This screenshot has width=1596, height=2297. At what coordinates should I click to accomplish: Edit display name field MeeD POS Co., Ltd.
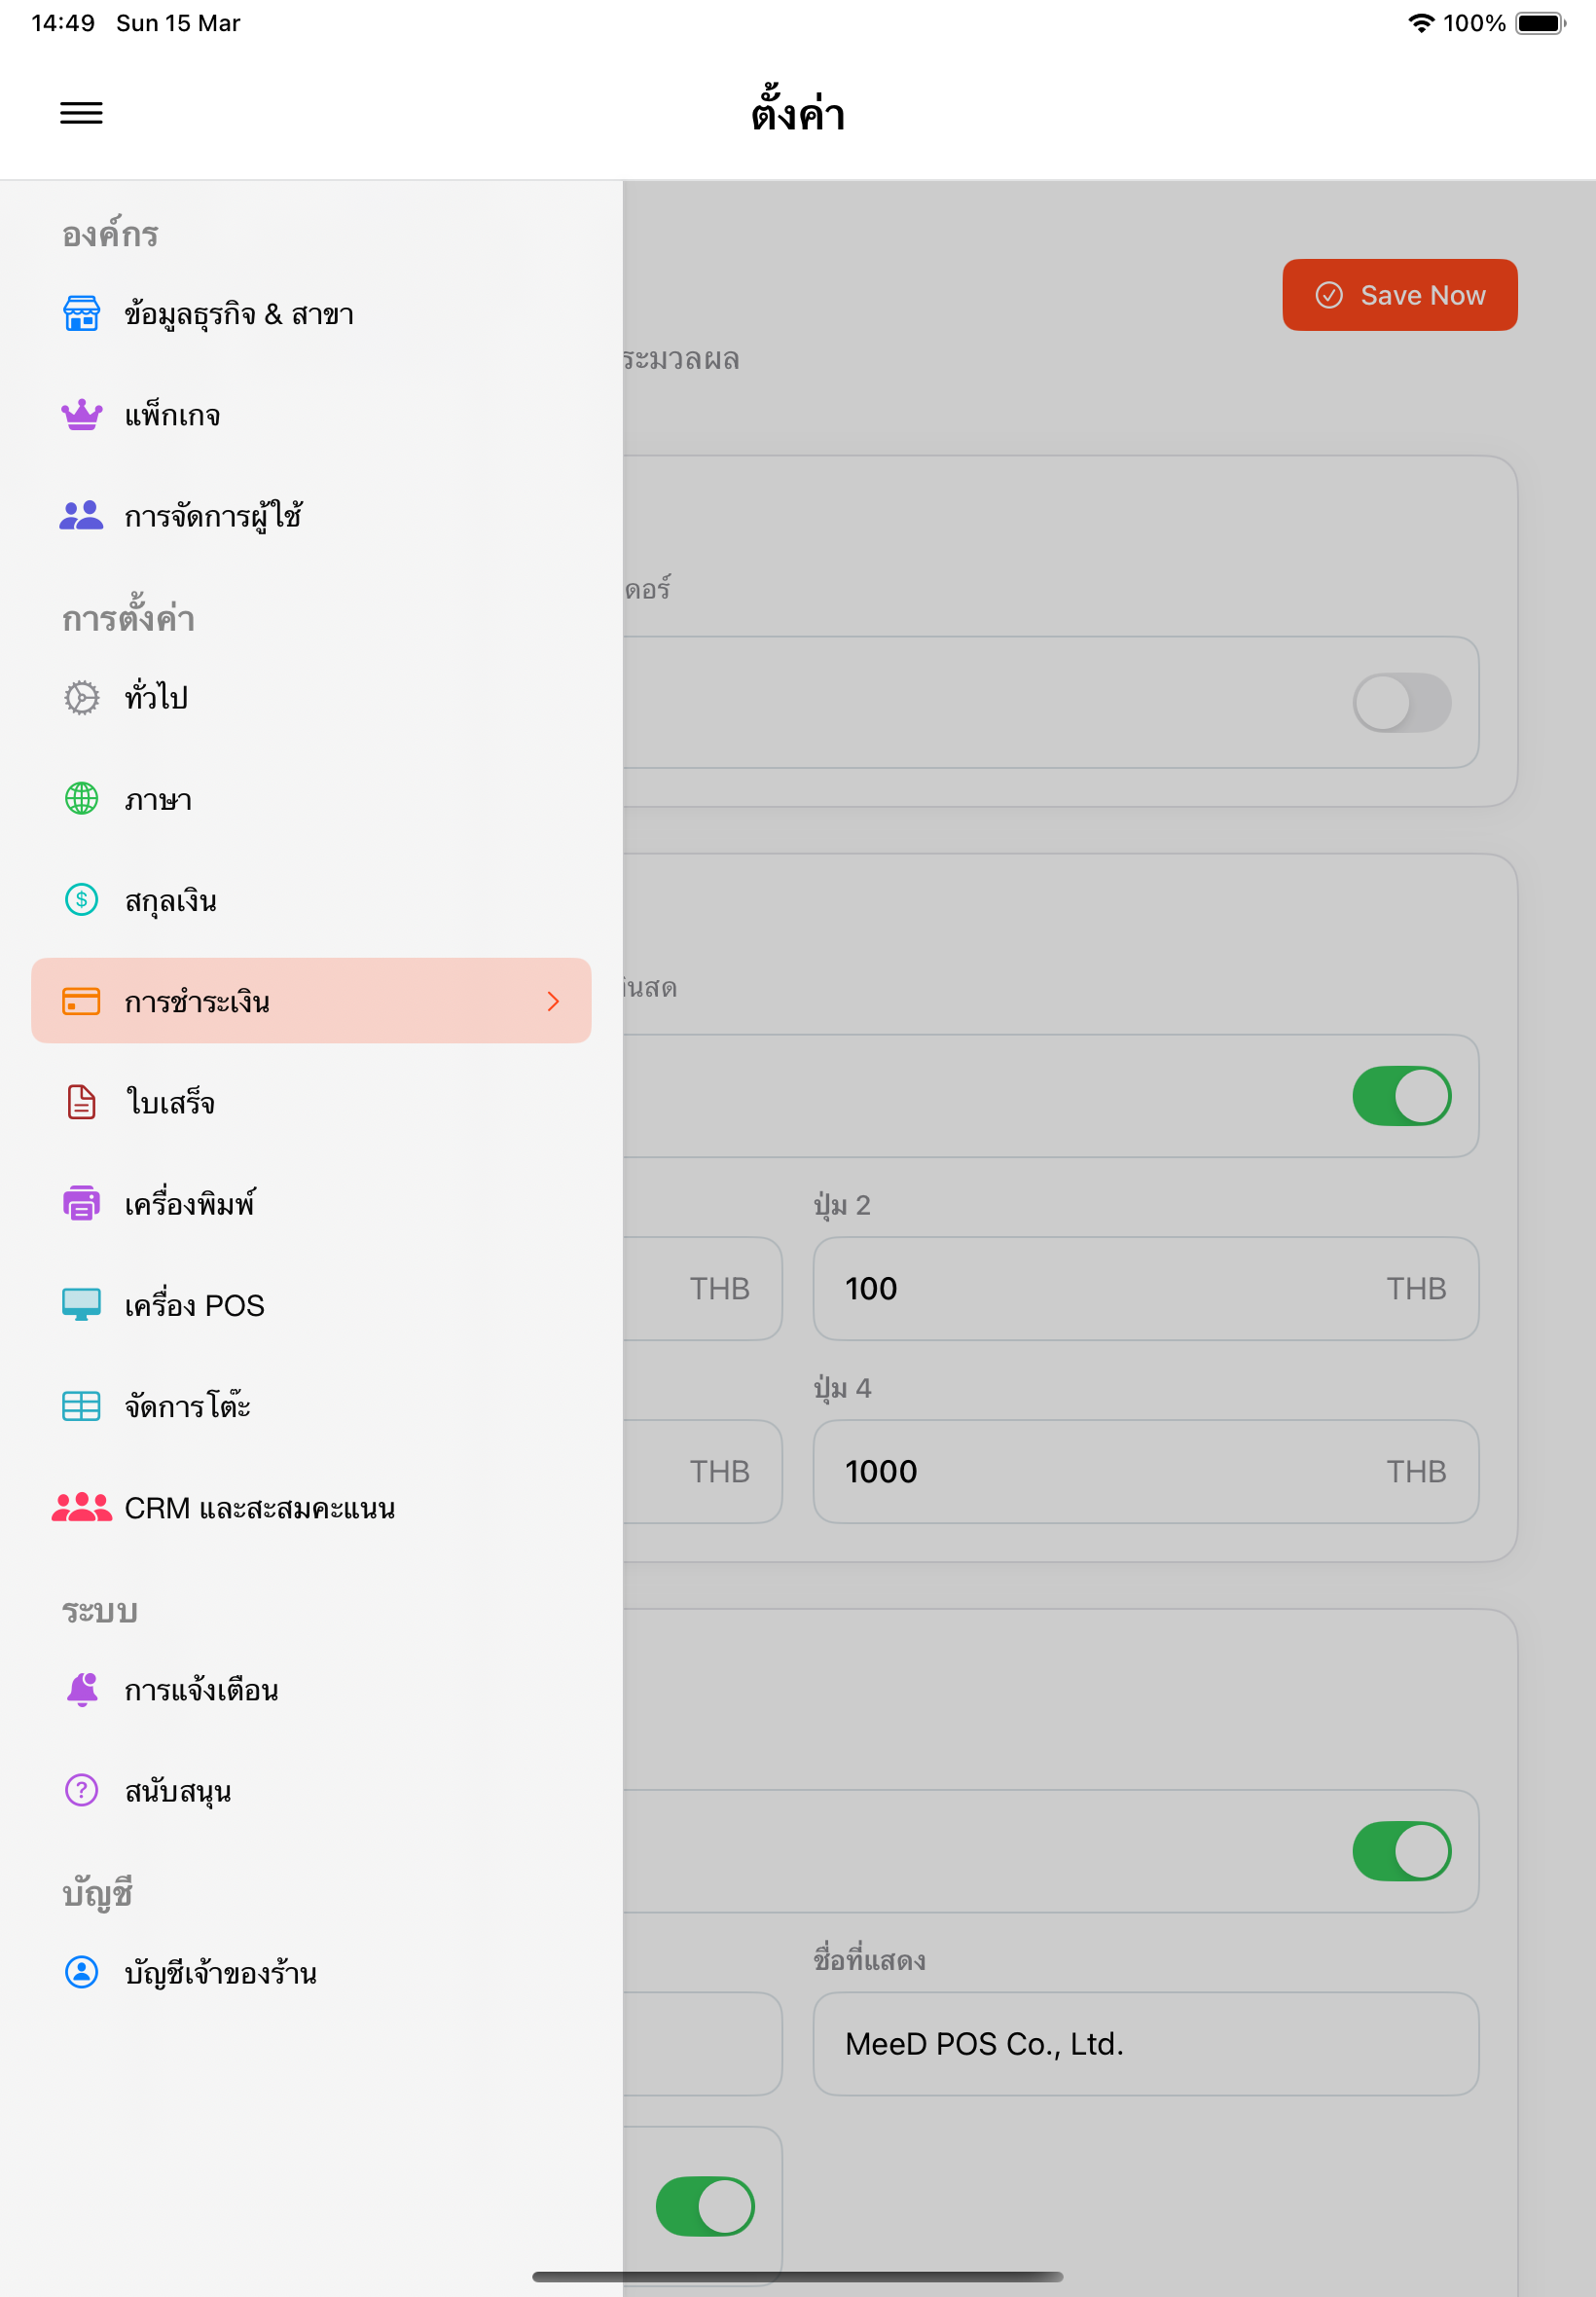click(1146, 2044)
